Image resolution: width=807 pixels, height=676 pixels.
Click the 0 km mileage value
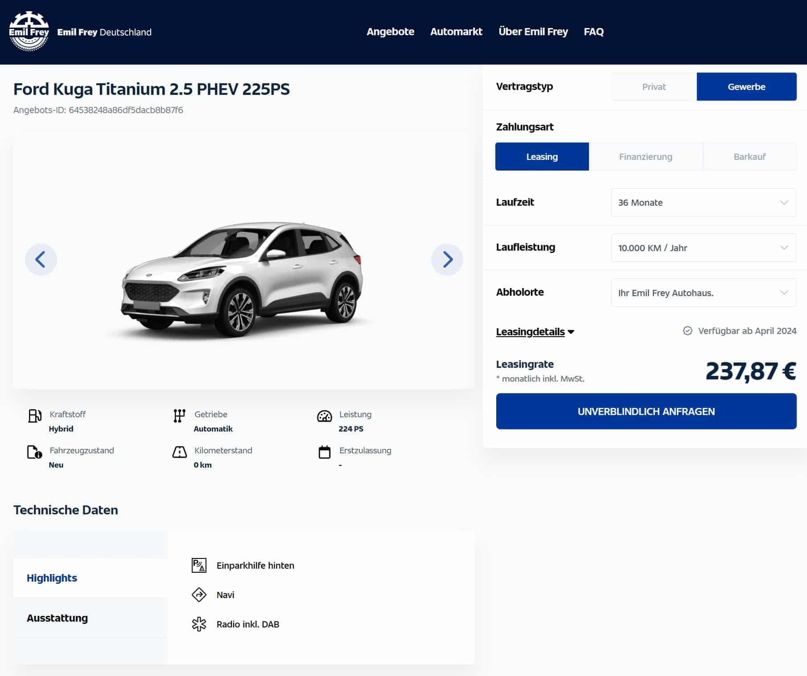[x=203, y=465]
